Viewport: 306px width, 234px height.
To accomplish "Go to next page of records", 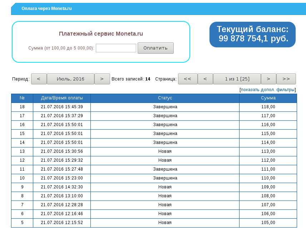I will pos(268,79).
